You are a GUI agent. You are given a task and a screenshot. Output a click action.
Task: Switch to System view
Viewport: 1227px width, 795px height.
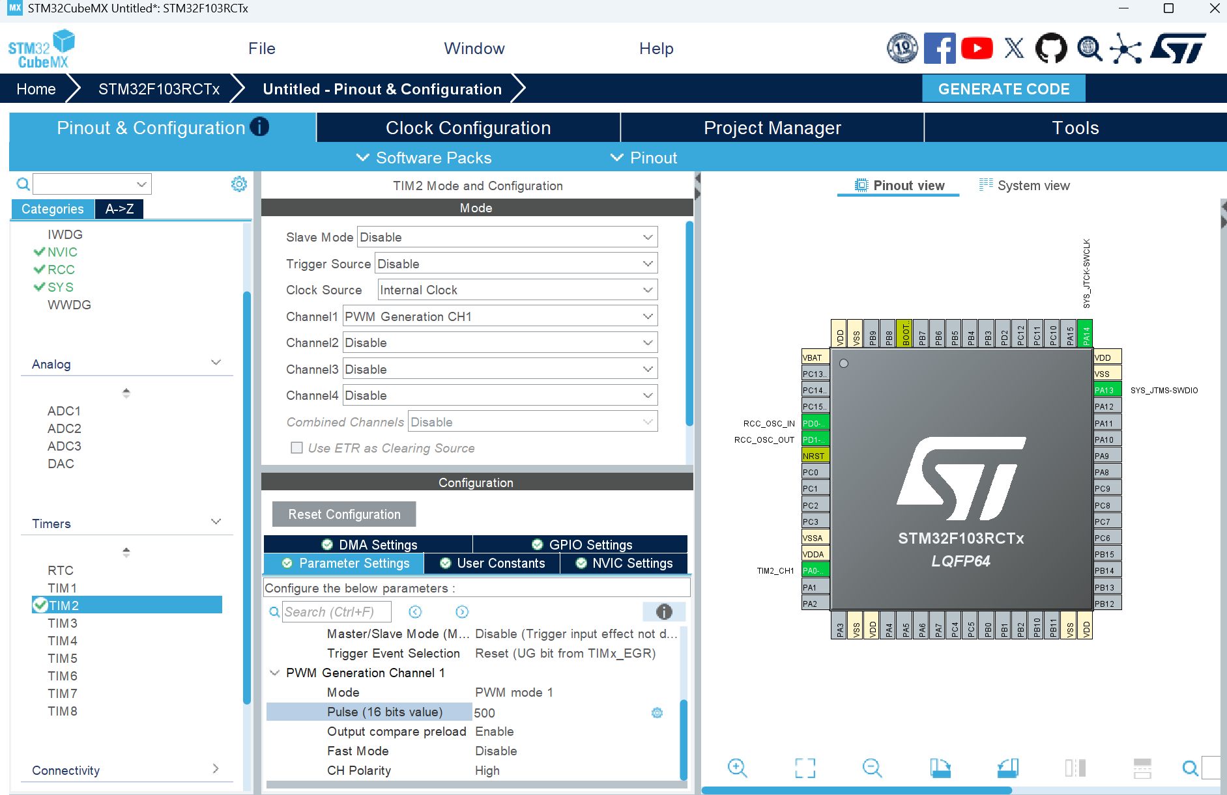(x=1024, y=186)
